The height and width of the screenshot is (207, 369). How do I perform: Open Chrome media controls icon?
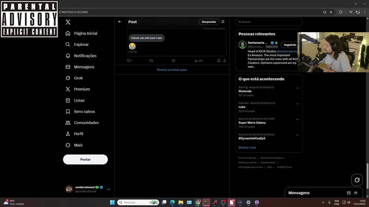[x=351, y=12]
